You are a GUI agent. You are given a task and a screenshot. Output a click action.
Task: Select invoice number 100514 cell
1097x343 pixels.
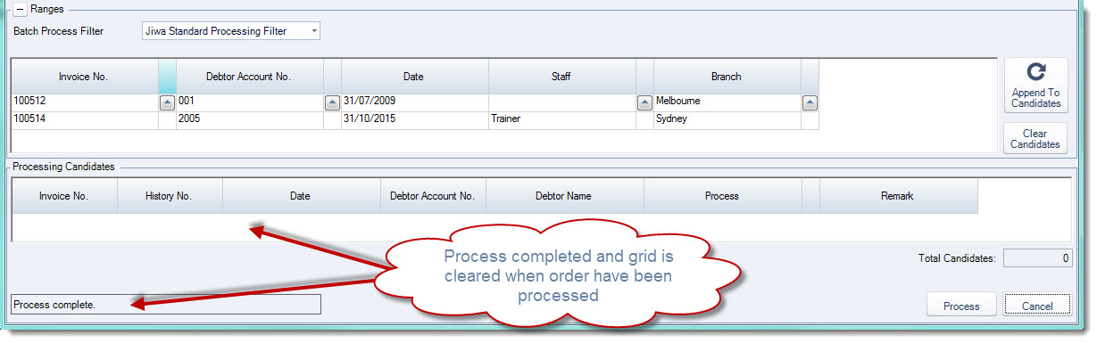(x=85, y=118)
